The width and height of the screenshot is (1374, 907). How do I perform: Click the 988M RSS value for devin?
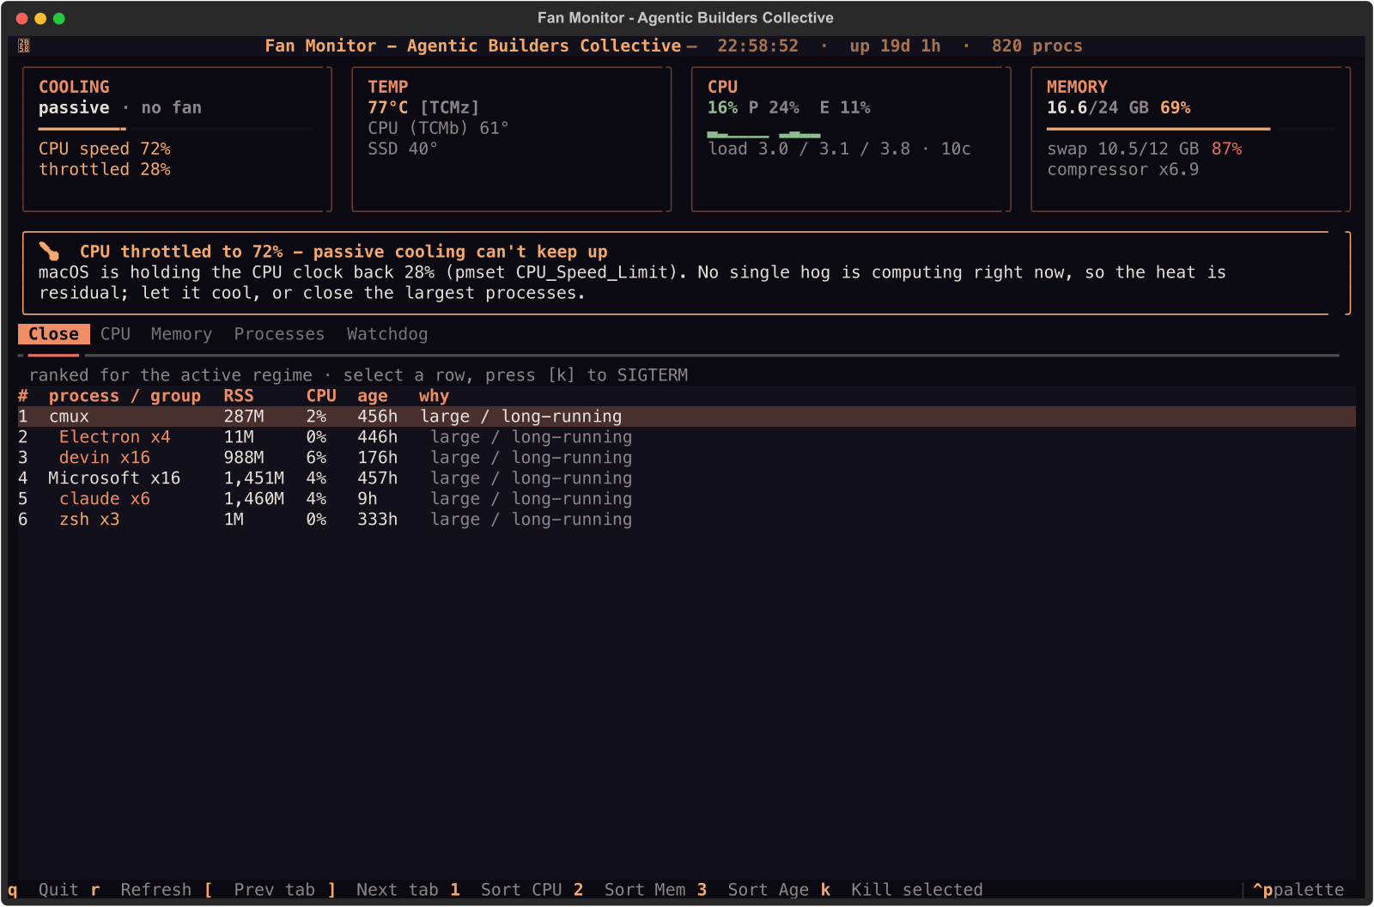tap(244, 458)
